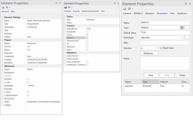Click the Multiplicity... button

(149, 53)
